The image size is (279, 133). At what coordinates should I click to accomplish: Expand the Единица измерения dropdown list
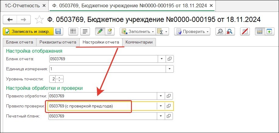coord(169,69)
